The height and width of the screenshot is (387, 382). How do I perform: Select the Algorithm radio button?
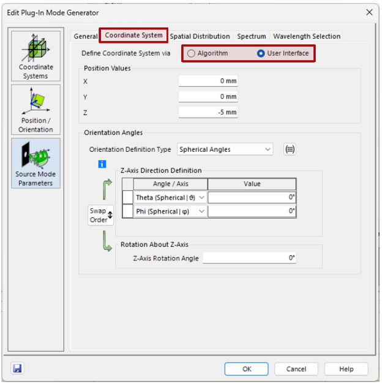192,53
